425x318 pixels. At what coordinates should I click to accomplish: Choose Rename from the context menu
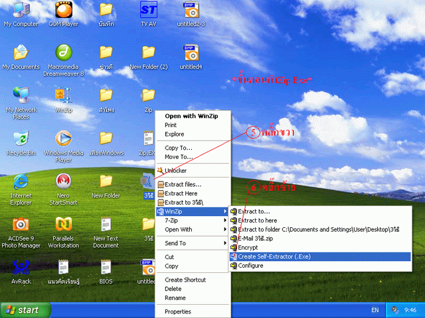(x=193, y=298)
